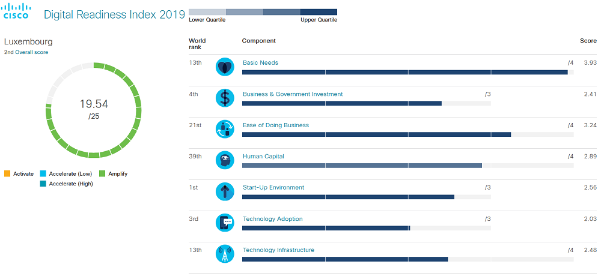Open the Start-Up Environment link
The height and width of the screenshot is (276, 601).
273,188
